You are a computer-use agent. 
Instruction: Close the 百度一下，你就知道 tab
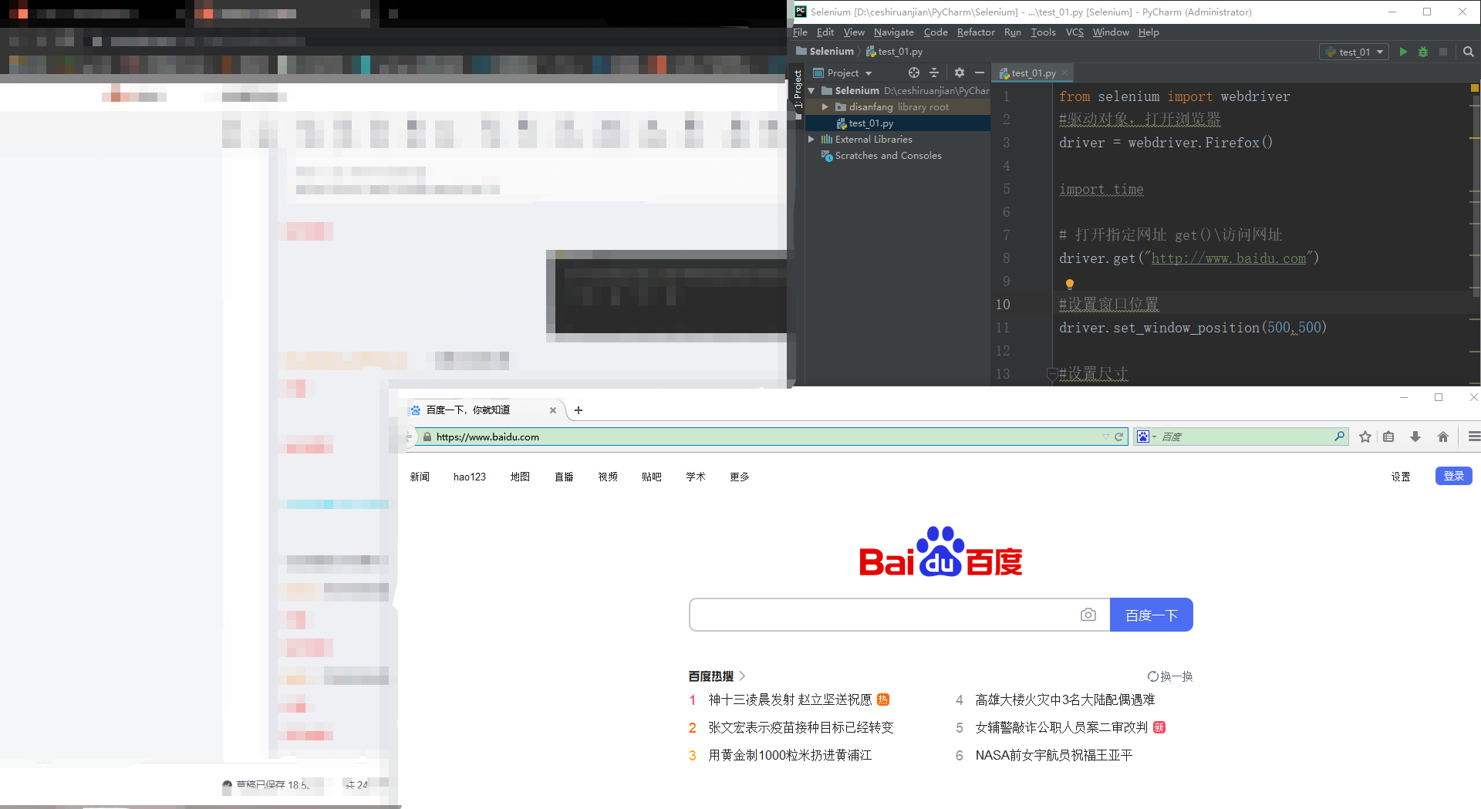pyautogui.click(x=553, y=410)
